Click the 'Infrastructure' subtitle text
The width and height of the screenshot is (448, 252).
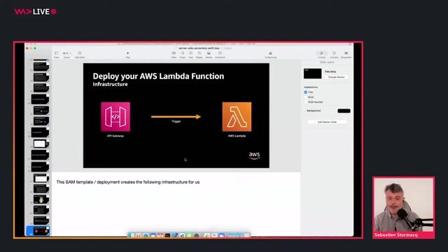coord(110,84)
